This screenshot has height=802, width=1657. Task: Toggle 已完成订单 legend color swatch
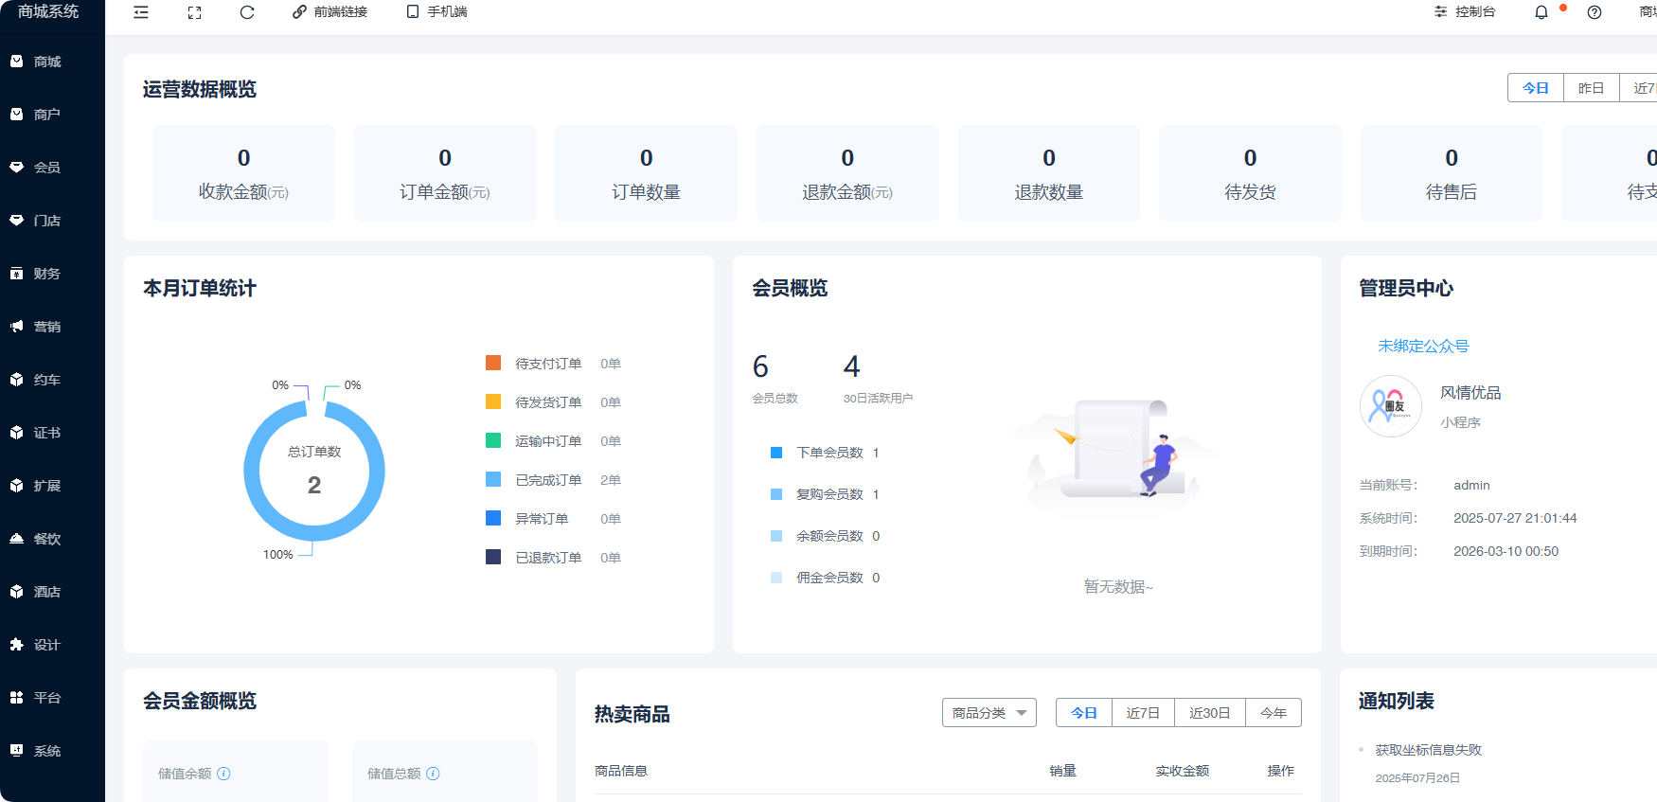[493, 480]
